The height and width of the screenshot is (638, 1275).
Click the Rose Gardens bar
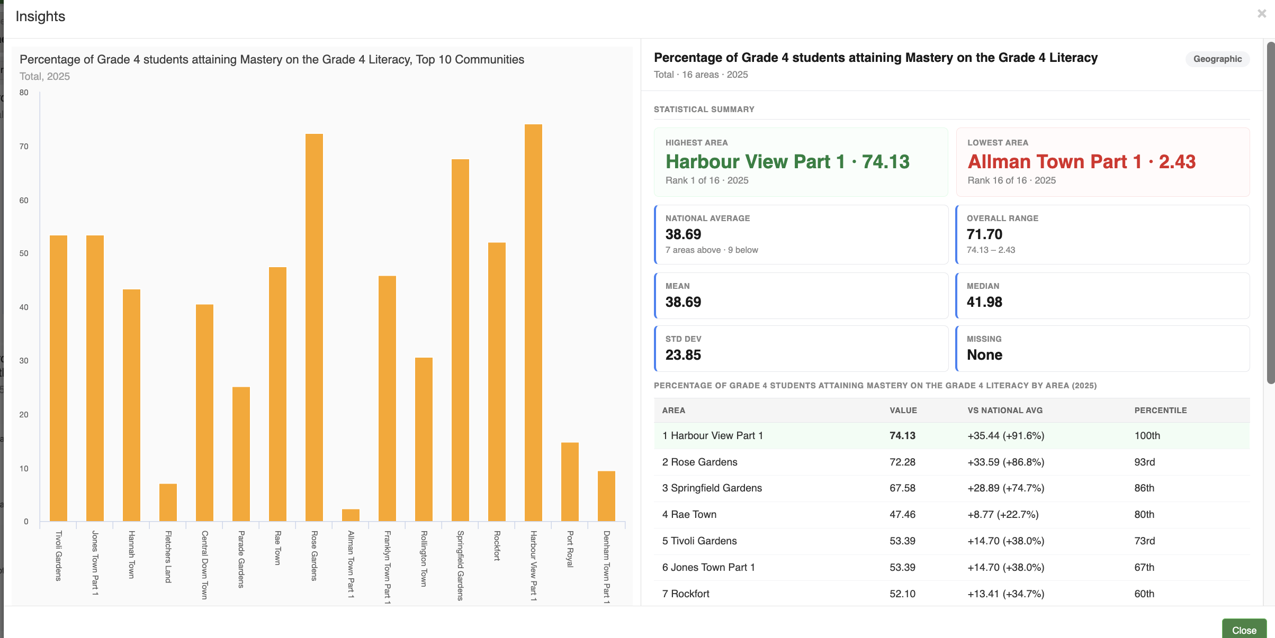pos(314,327)
